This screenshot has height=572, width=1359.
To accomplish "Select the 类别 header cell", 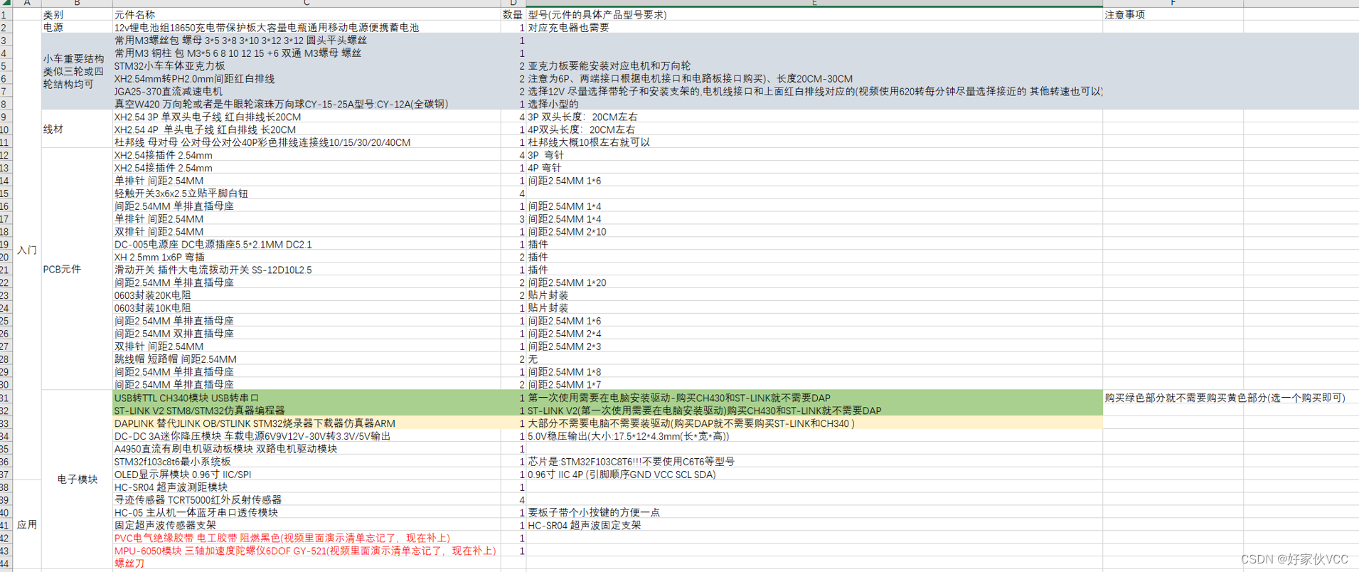I will click(x=77, y=14).
